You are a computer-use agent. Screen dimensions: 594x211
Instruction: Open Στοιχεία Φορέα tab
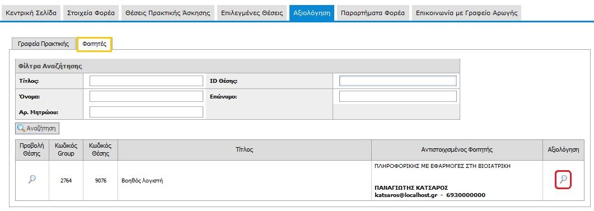[x=91, y=13]
